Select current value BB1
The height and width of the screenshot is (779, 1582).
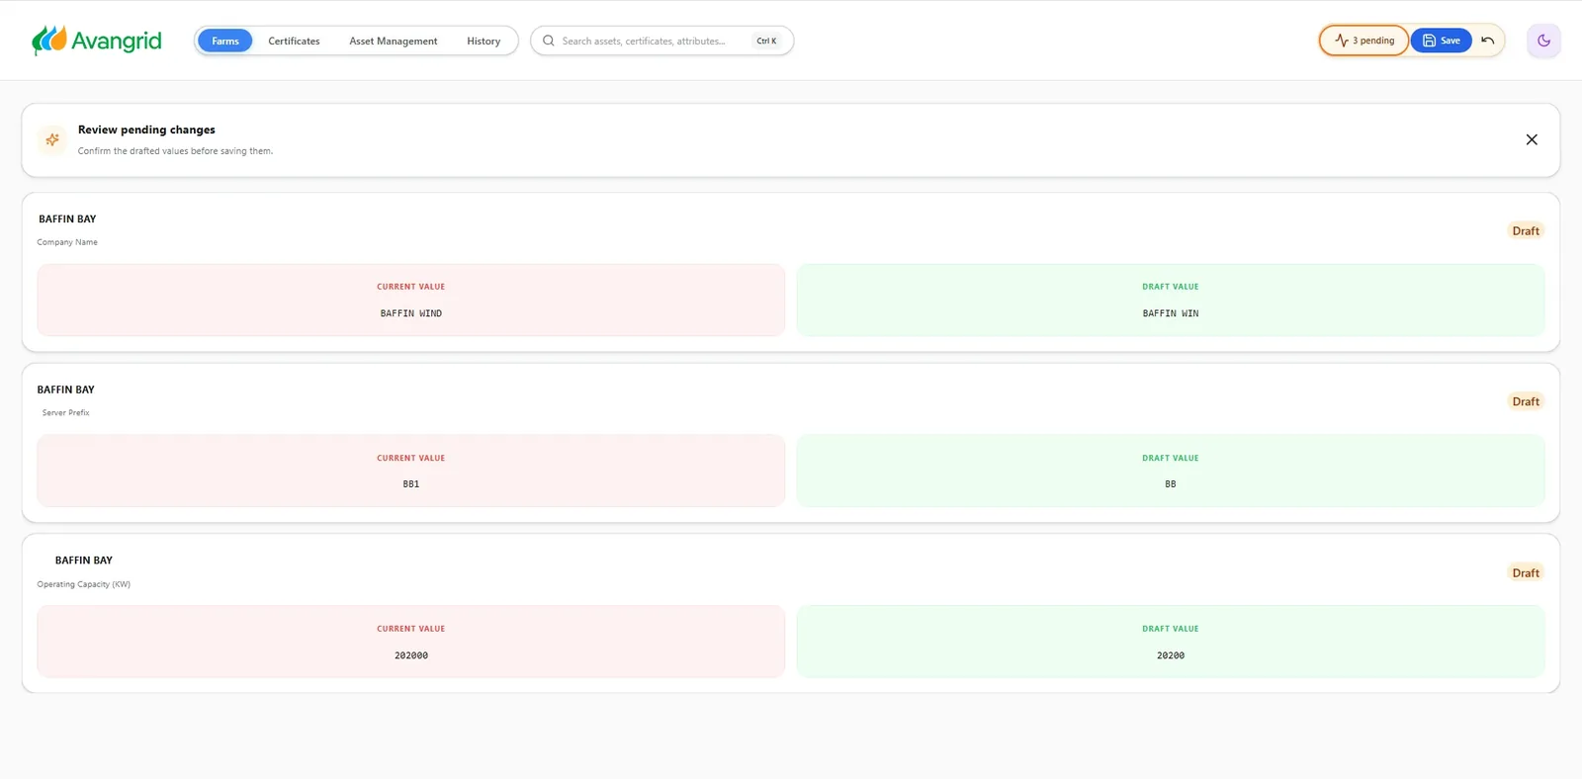(x=411, y=484)
